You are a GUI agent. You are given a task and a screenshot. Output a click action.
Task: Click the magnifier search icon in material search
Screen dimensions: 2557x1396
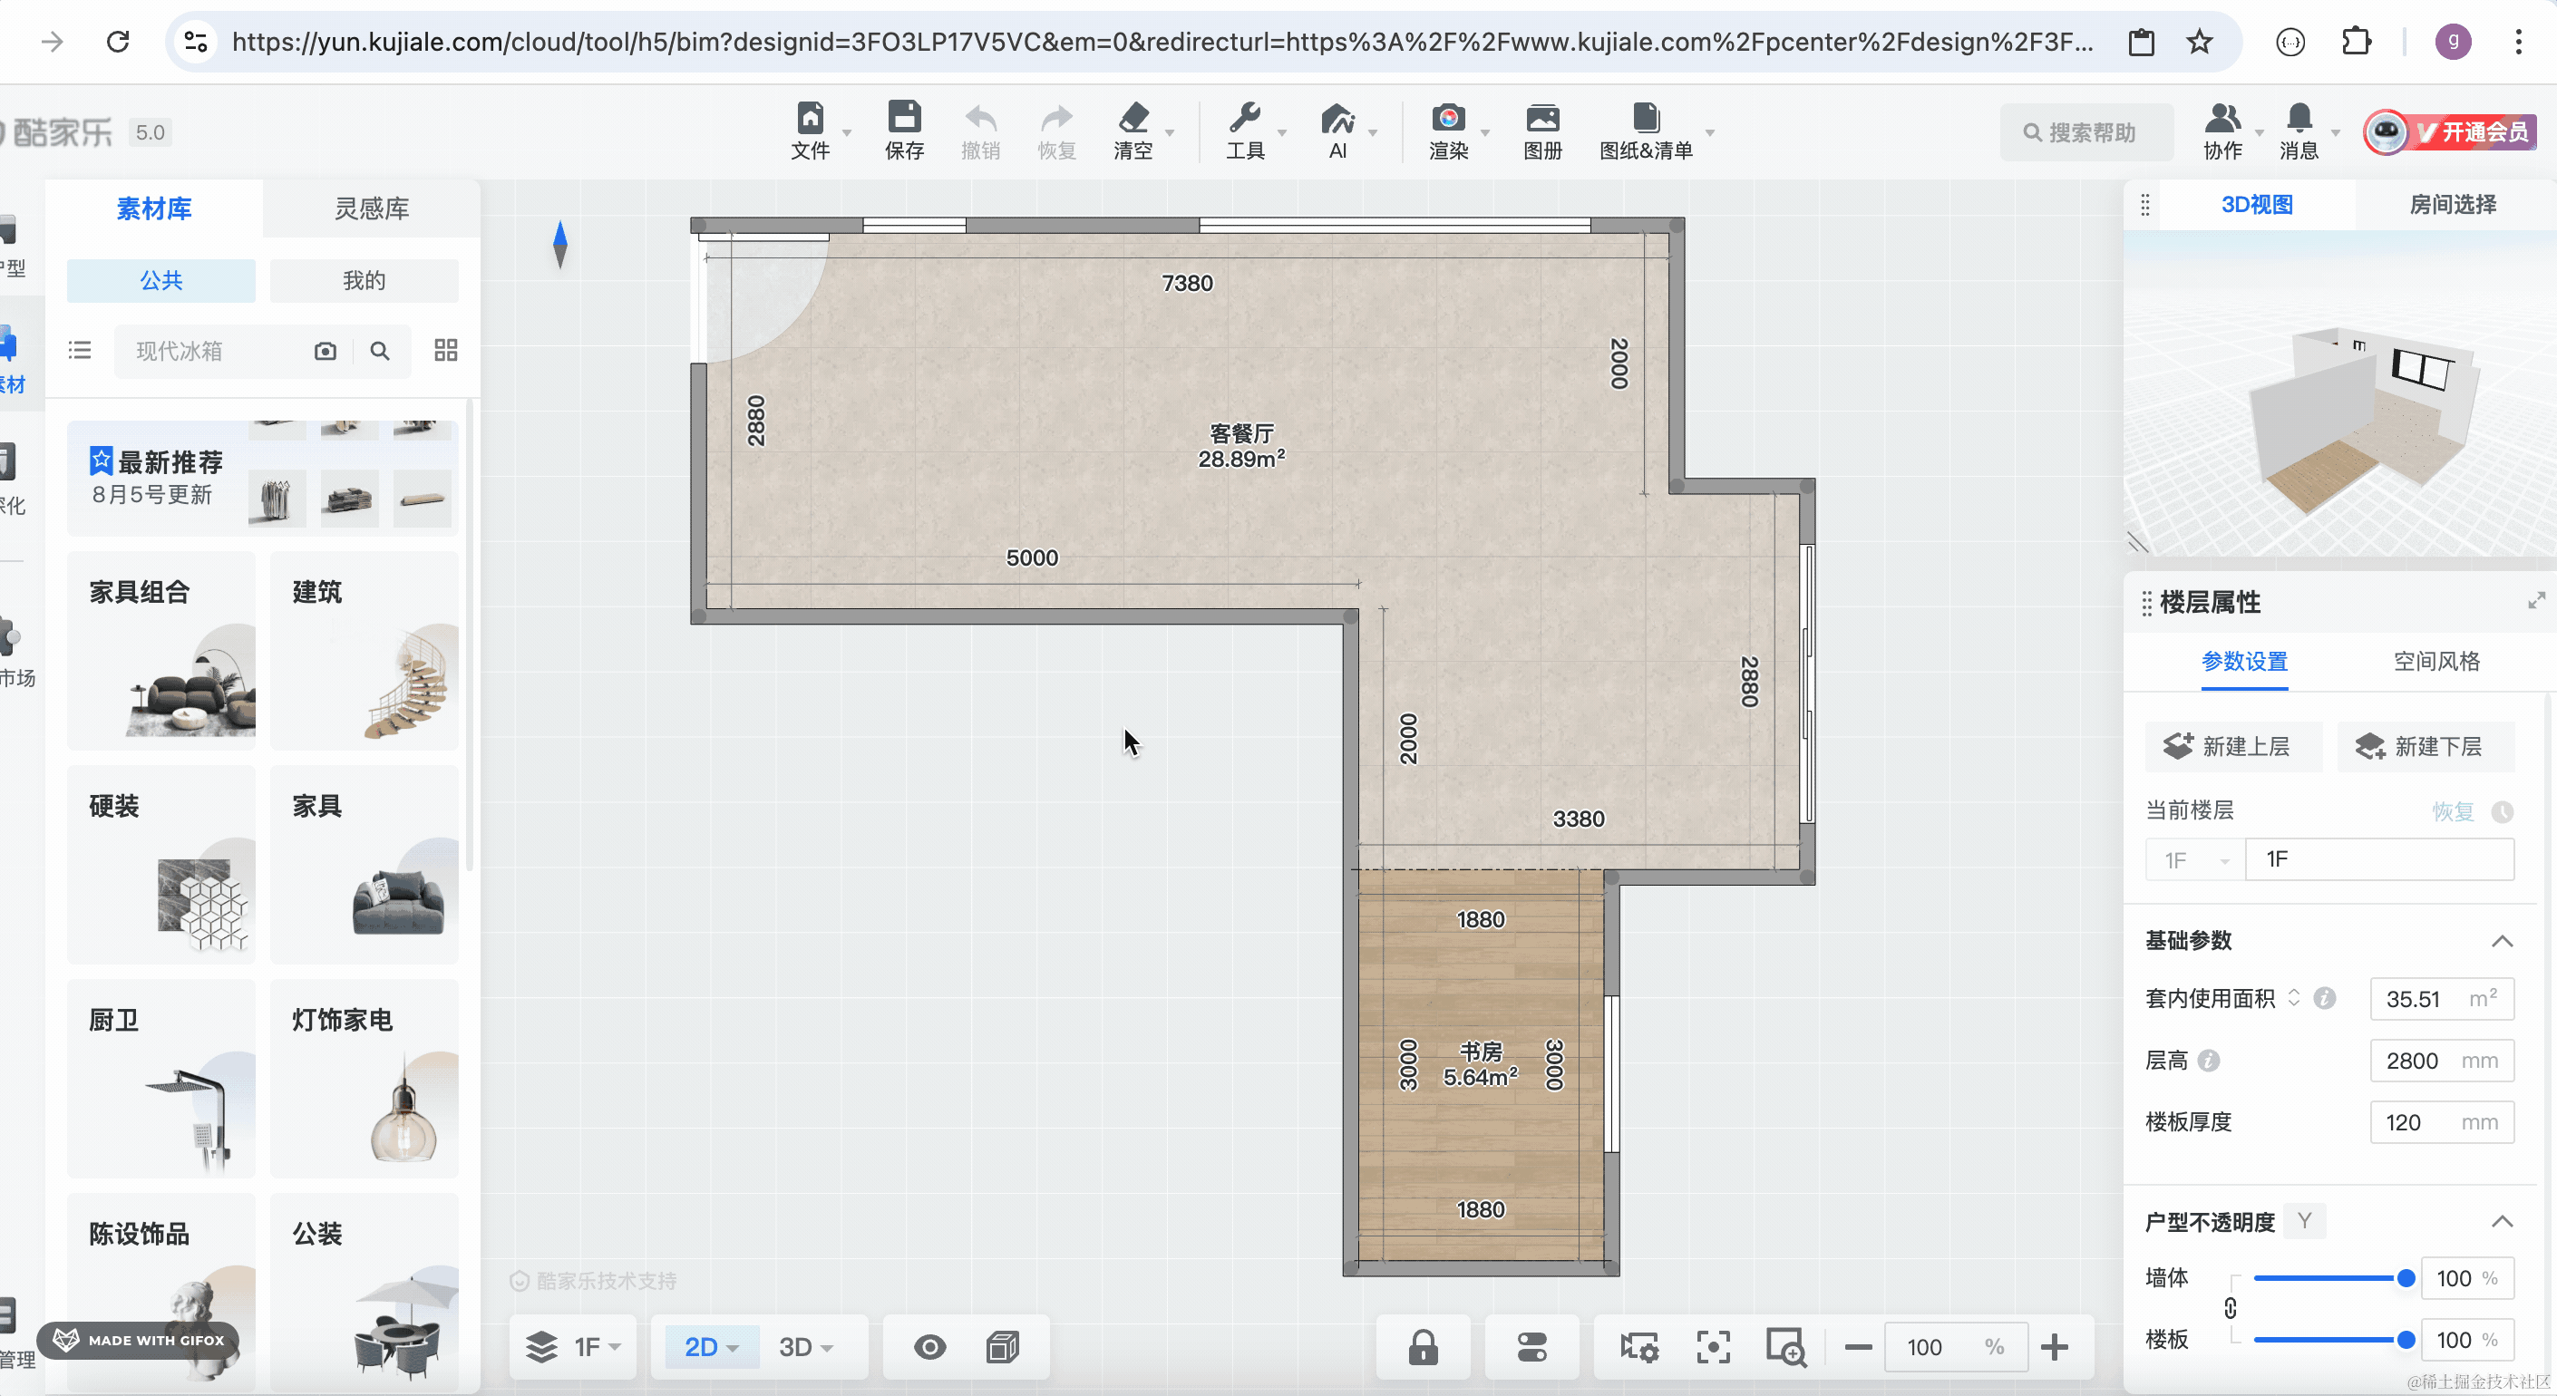pyautogui.click(x=379, y=350)
